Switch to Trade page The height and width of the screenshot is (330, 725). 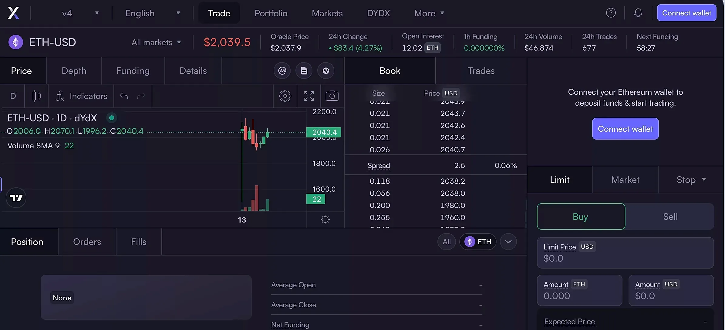click(219, 13)
